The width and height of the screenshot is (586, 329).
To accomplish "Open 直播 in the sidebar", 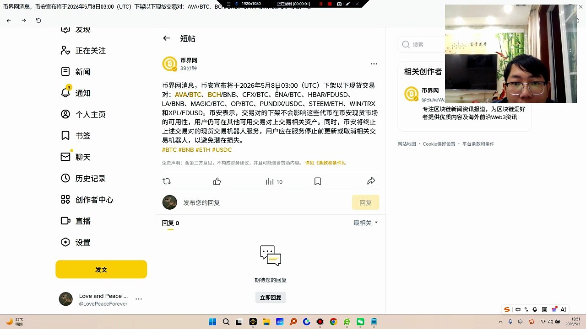I will coord(76,221).
